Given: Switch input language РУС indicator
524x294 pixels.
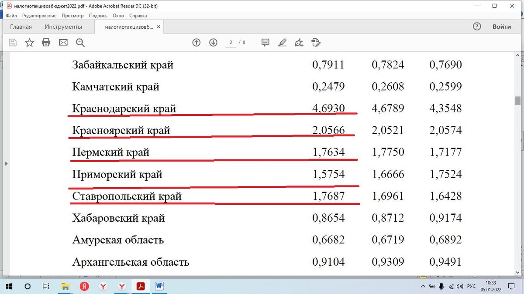Looking at the screenshot, I should pyautogui.click(x=472, y=287).
